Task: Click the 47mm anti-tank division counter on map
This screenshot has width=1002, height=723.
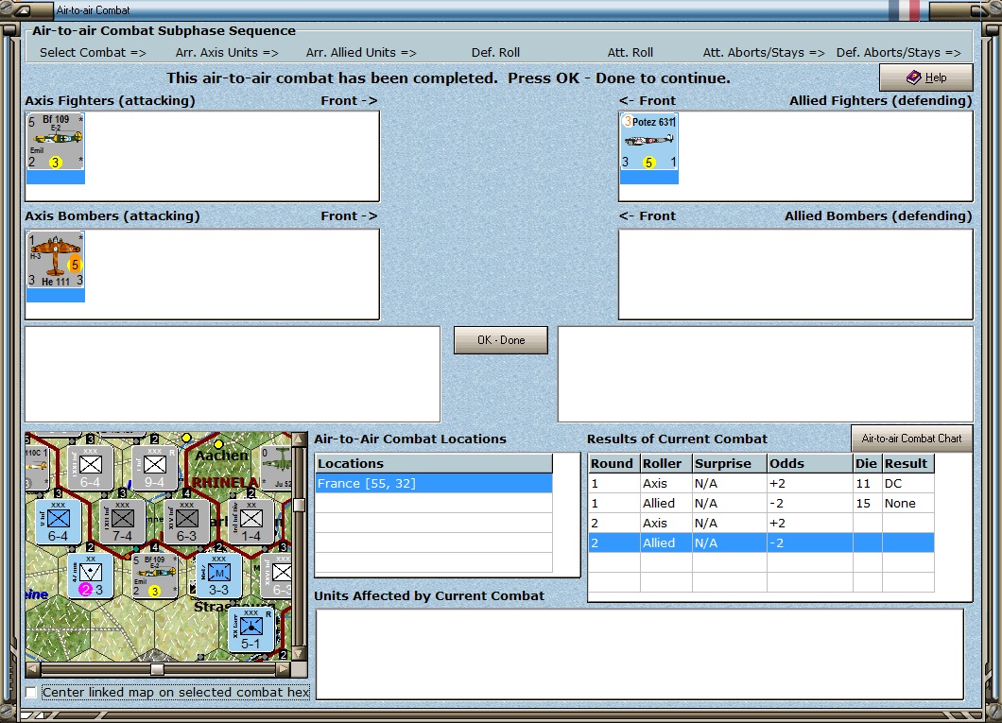Action: [x=90, y=576]
